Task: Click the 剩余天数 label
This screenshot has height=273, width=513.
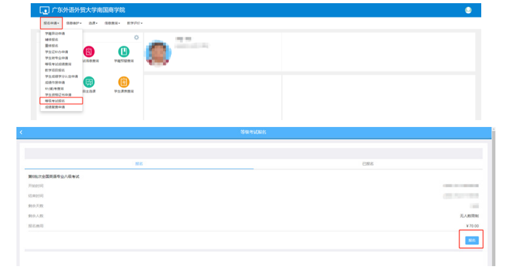Action: pyautogui.click(x=35, y=206)
